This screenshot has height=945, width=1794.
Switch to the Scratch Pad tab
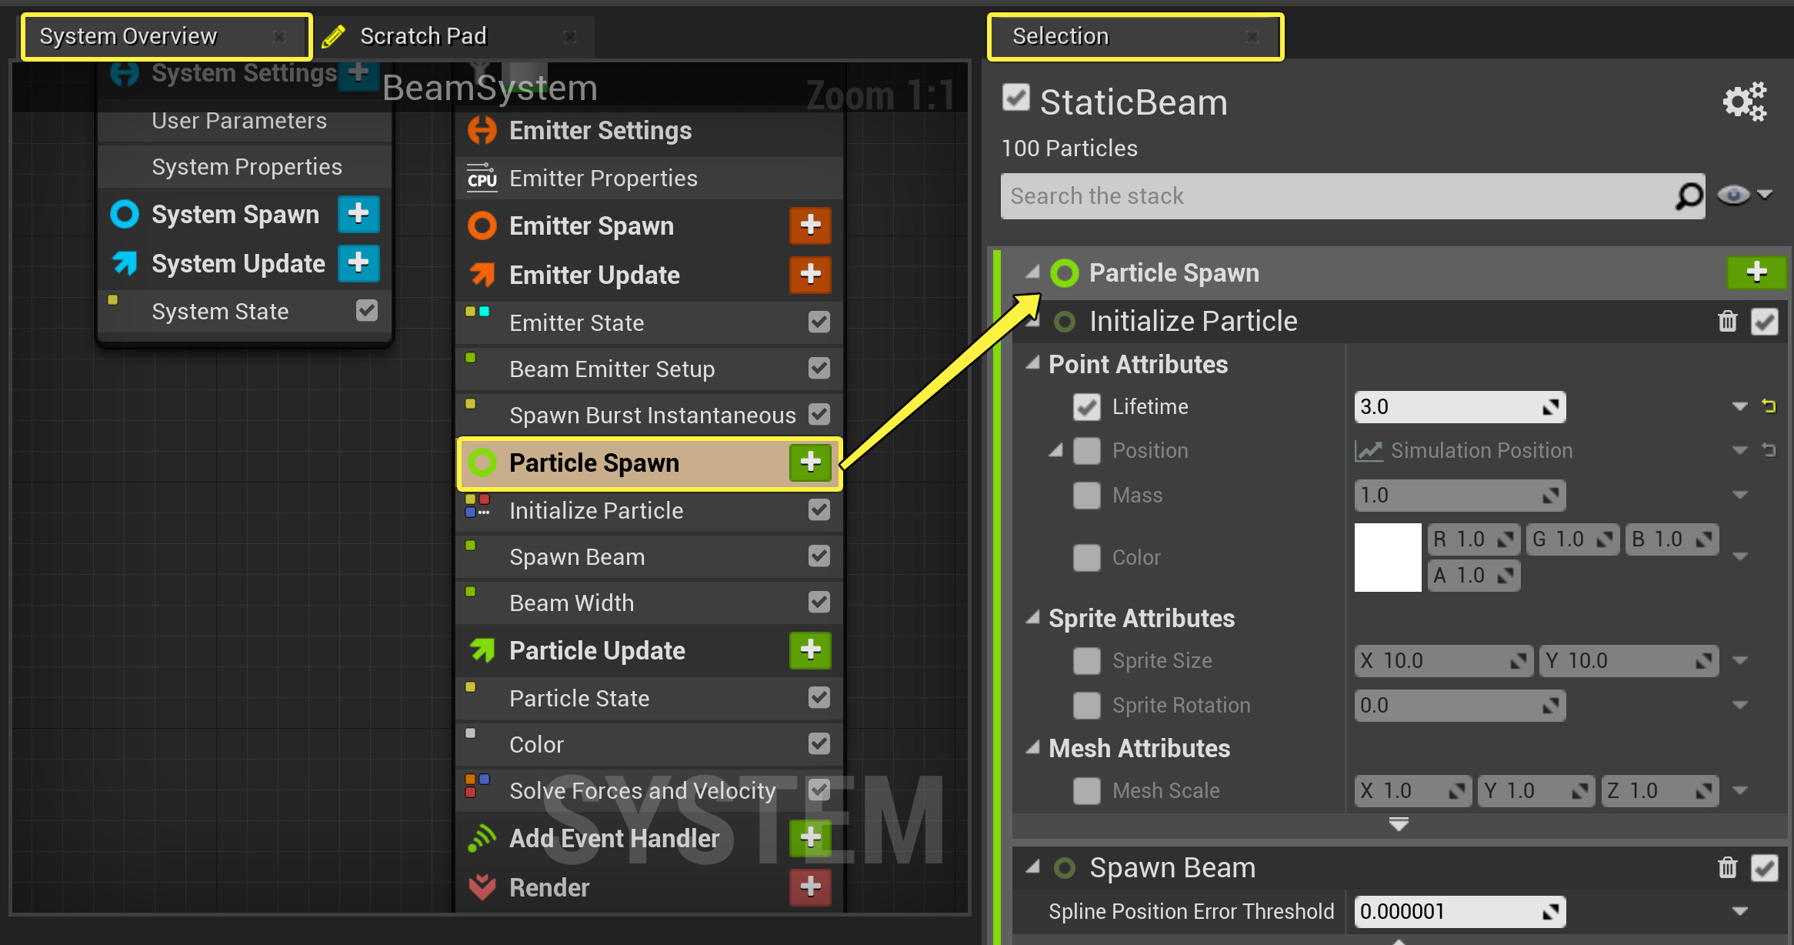(423, 36)
